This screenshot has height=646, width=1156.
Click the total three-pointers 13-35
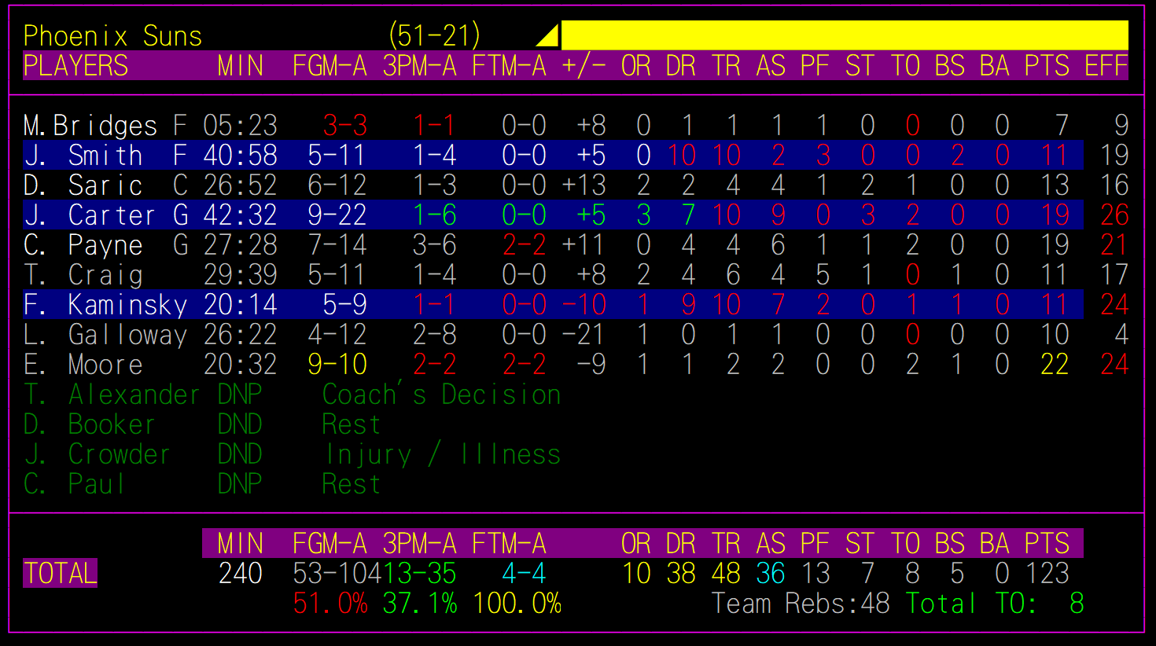pyautogui.click(x=420, y=574)
